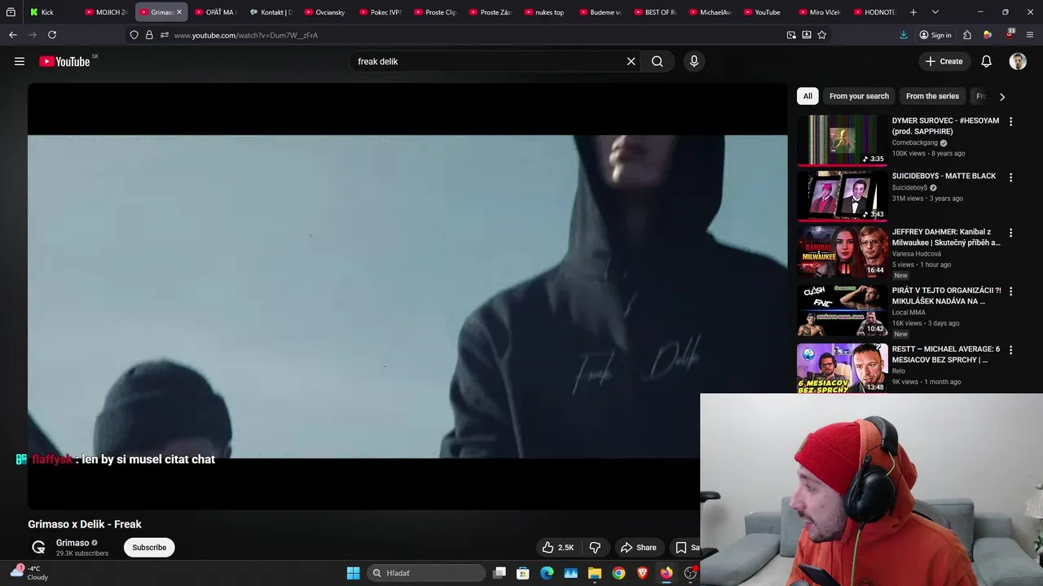Launch Brave browser from the taskbar
Screen dimensions: 1043x586
[642, 573]
